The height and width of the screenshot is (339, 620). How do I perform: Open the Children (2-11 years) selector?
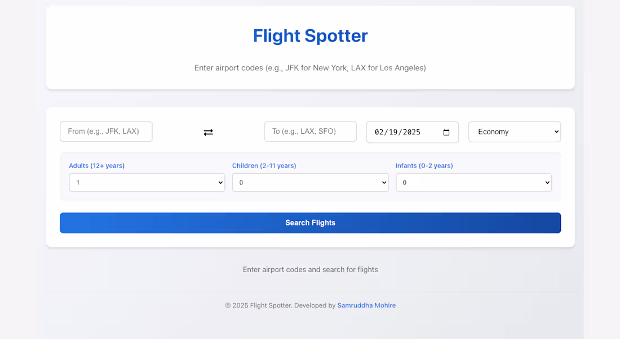point(310,182)
